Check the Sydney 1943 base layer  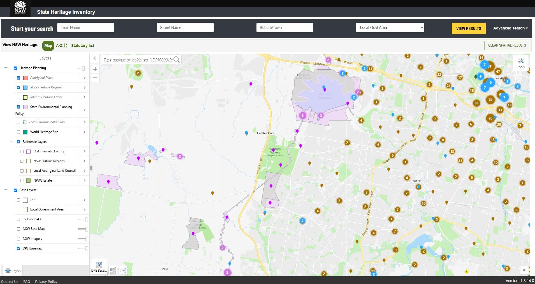18,219
